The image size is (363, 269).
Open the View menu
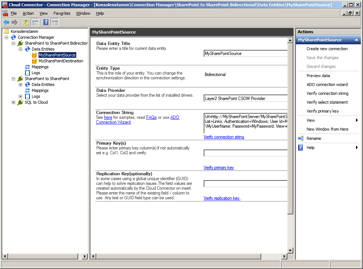tap(44, 13)
